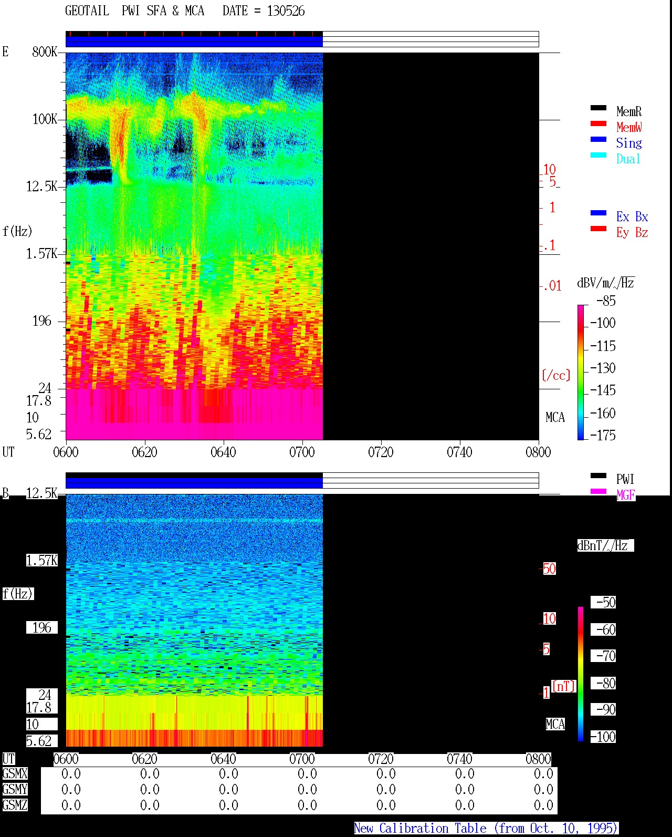
Task: Click the "[/cc]" density unit label
Action: tap(556, 375)
